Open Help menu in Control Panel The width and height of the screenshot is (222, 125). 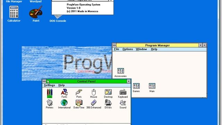pyautogui.click(x=61, y=85)
